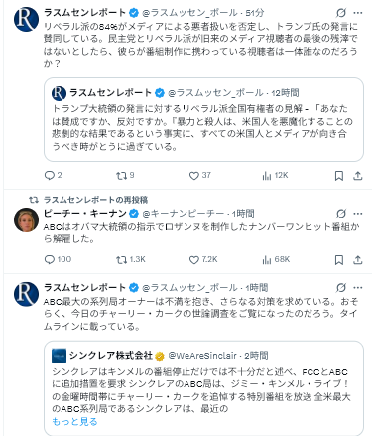Open replies on post with 100 replies

(58, 260)
